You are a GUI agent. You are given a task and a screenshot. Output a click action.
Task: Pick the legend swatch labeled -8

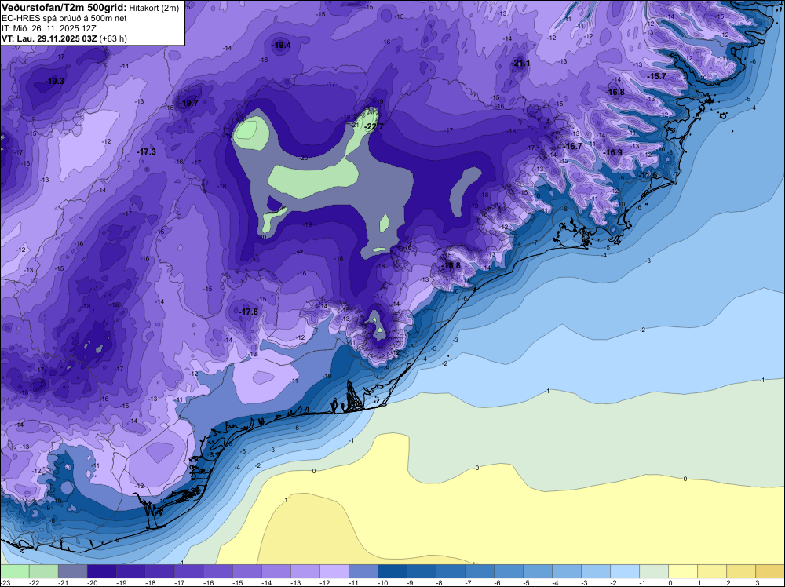[450, 571]
